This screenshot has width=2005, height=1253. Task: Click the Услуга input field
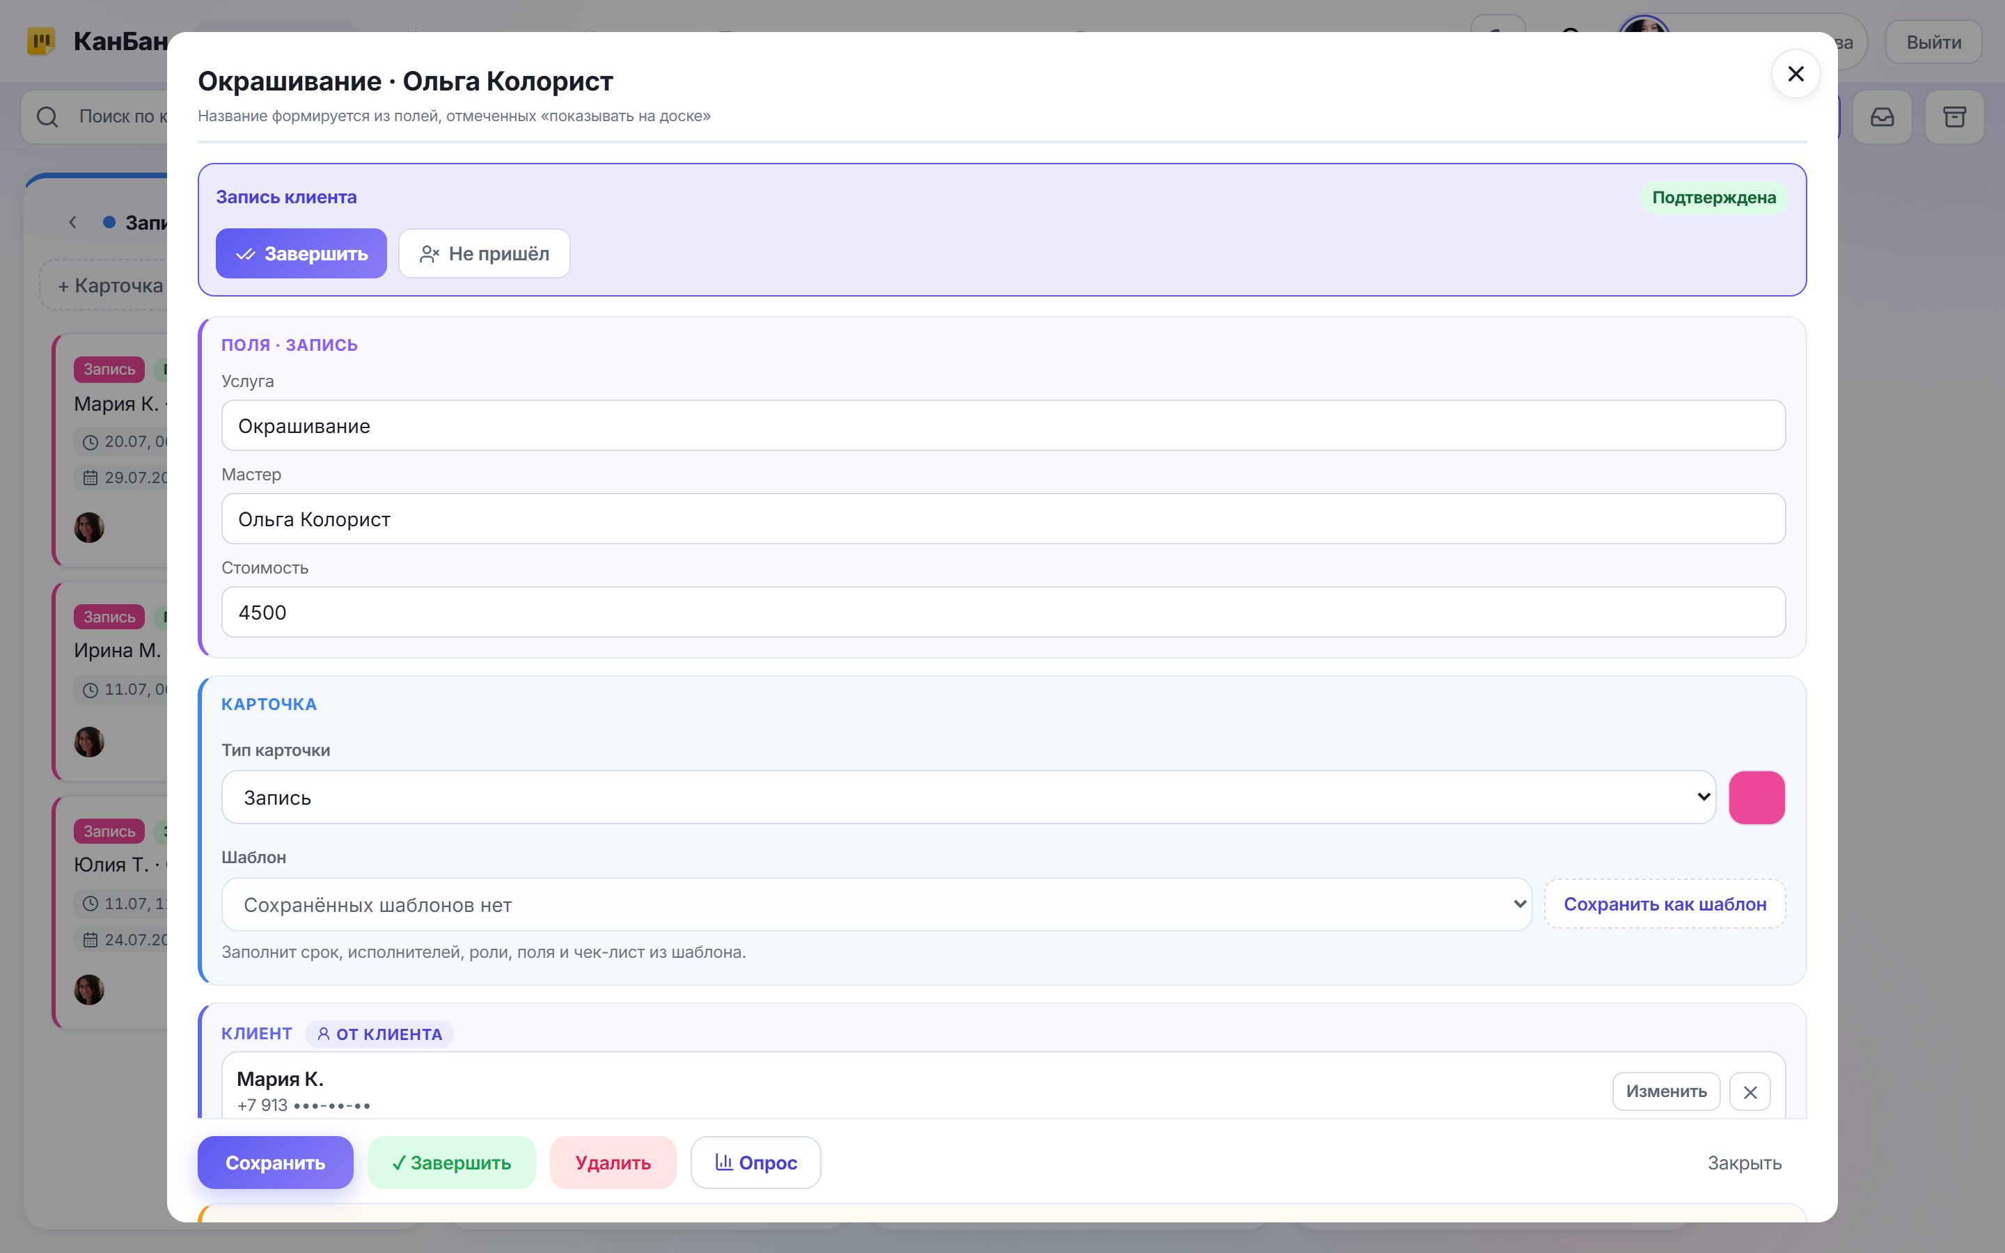coord(1002,426)
